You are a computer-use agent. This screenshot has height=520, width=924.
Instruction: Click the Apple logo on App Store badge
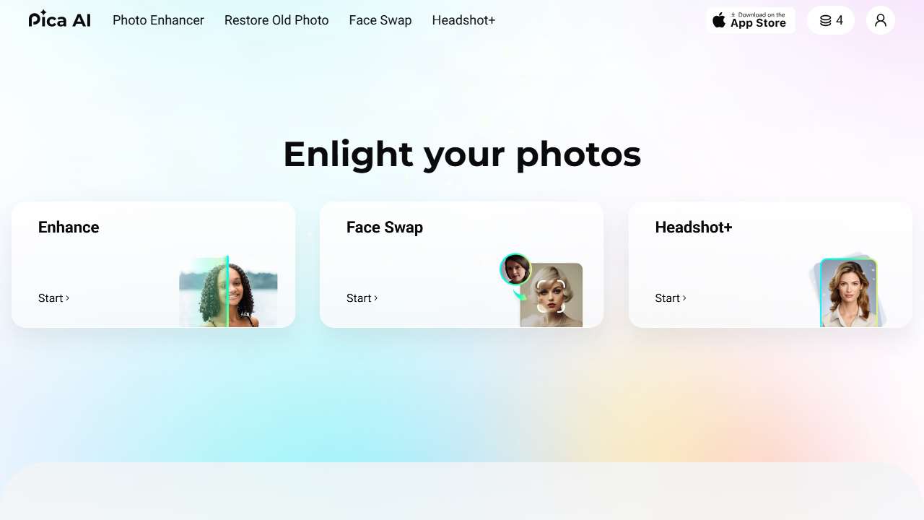coord(719,20)
